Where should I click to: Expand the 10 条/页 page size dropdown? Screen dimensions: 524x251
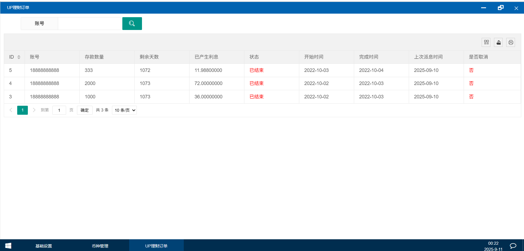[124, 110]
